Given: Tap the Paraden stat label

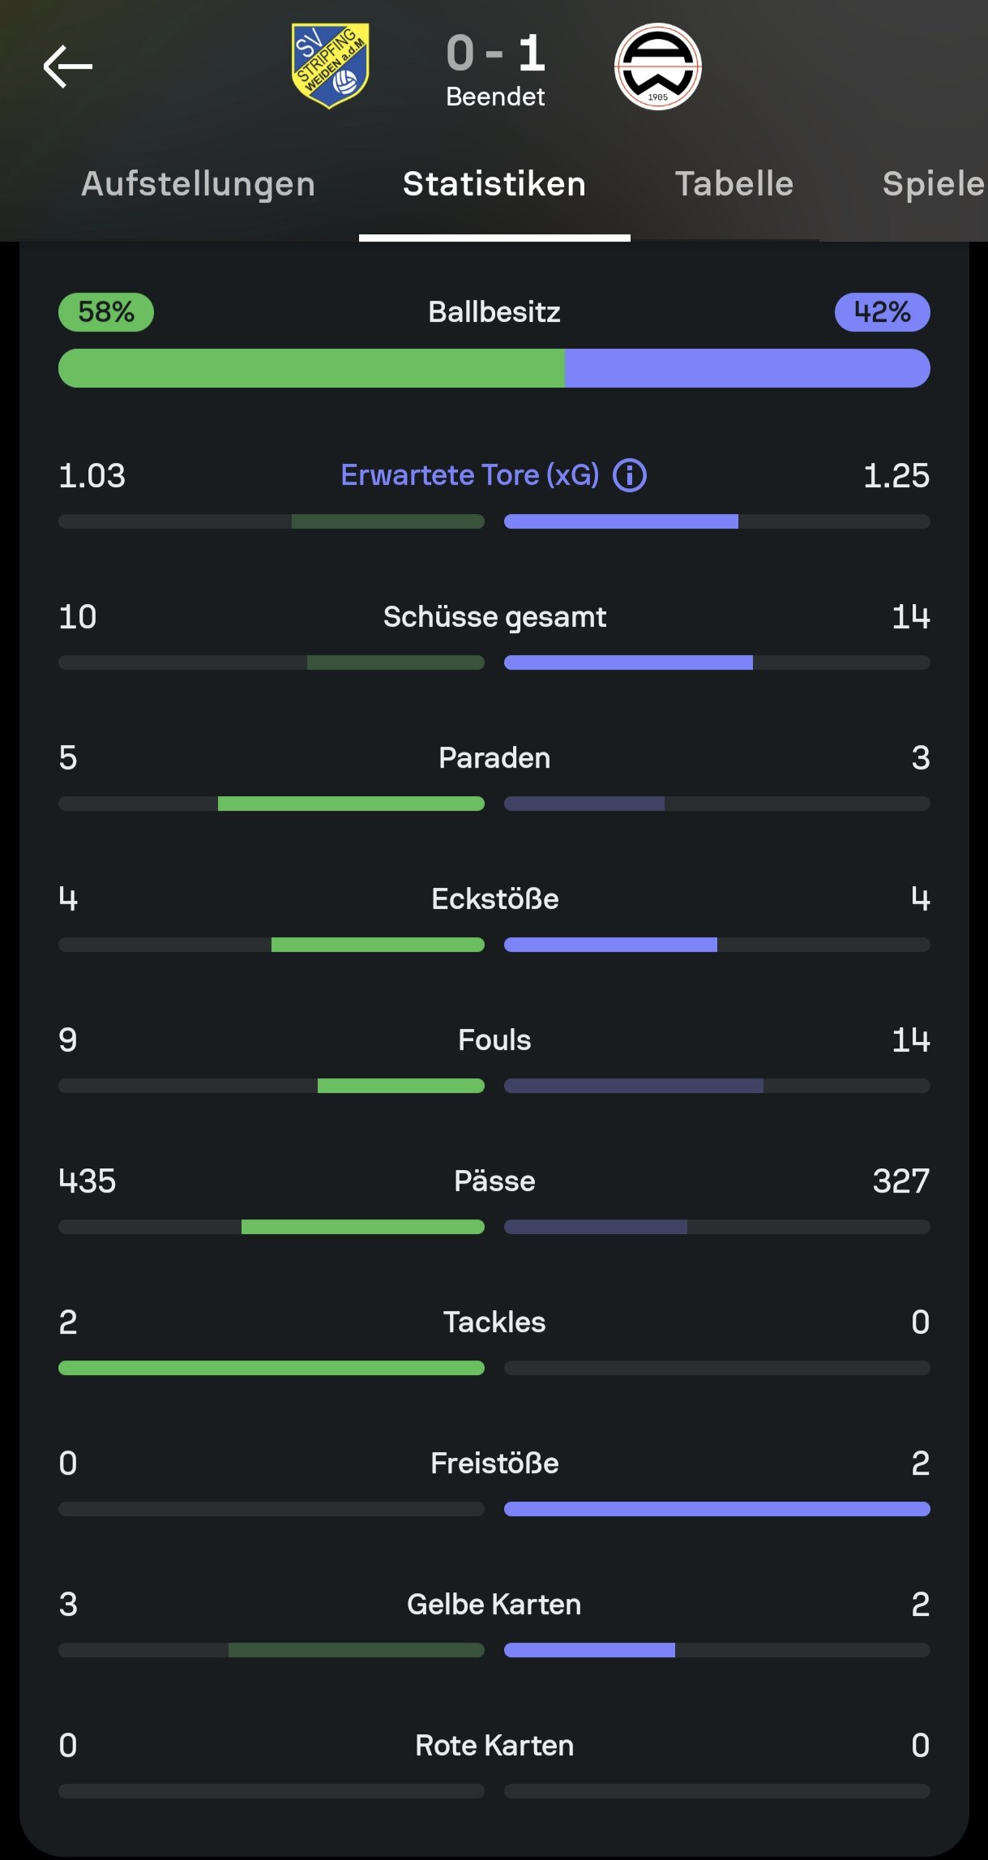Looking at the screenshot, I should [494, 758].
